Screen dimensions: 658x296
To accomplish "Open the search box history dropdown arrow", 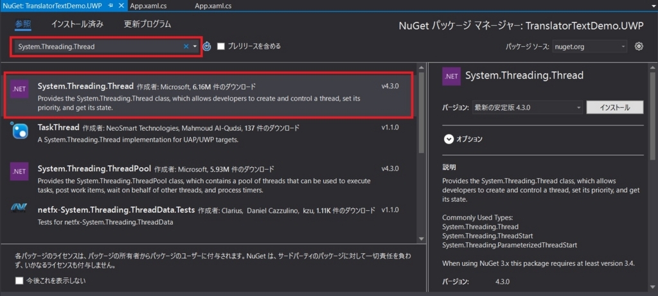I will click(195, 47).
